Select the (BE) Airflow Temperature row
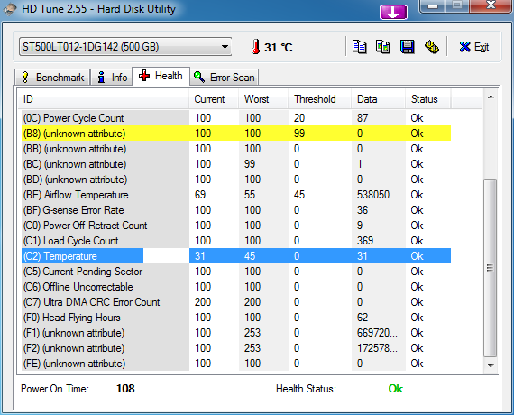Screen dimensions: 514x415 pos(236,195)
